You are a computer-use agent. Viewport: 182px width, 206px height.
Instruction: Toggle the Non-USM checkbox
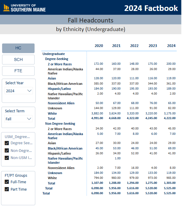7,158
